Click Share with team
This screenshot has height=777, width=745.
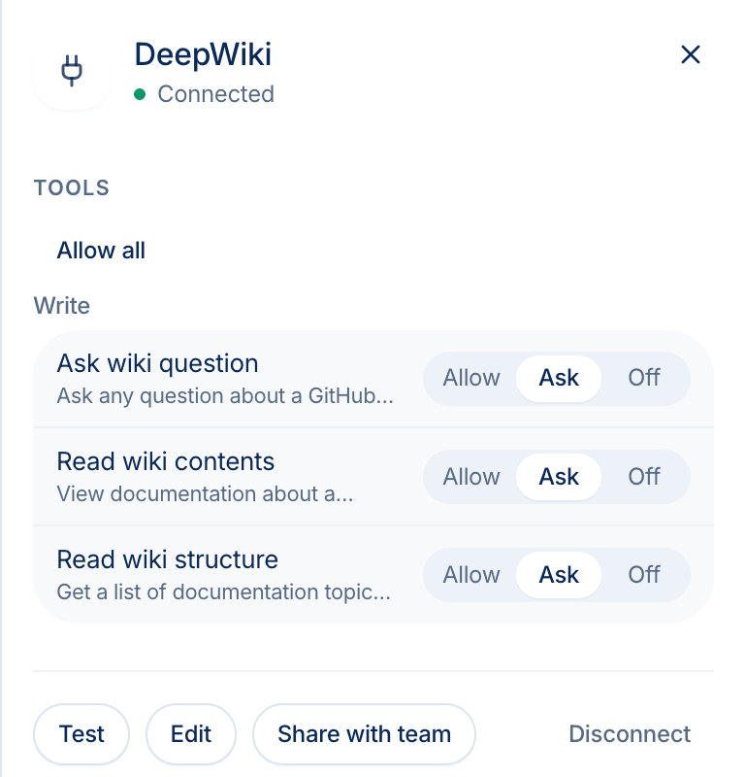click(364, 734)
